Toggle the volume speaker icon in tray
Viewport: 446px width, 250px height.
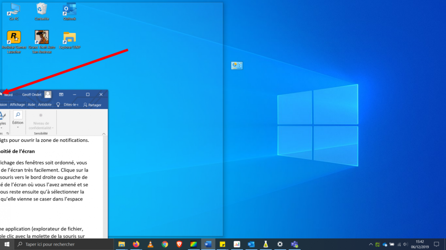point(405,244)
